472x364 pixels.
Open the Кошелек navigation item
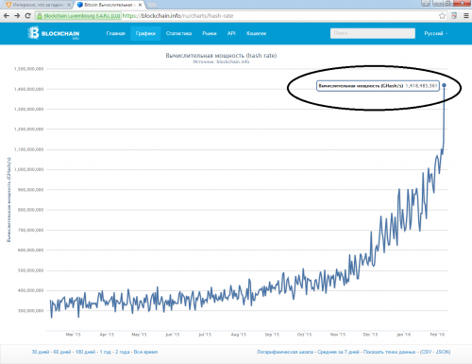256,33
